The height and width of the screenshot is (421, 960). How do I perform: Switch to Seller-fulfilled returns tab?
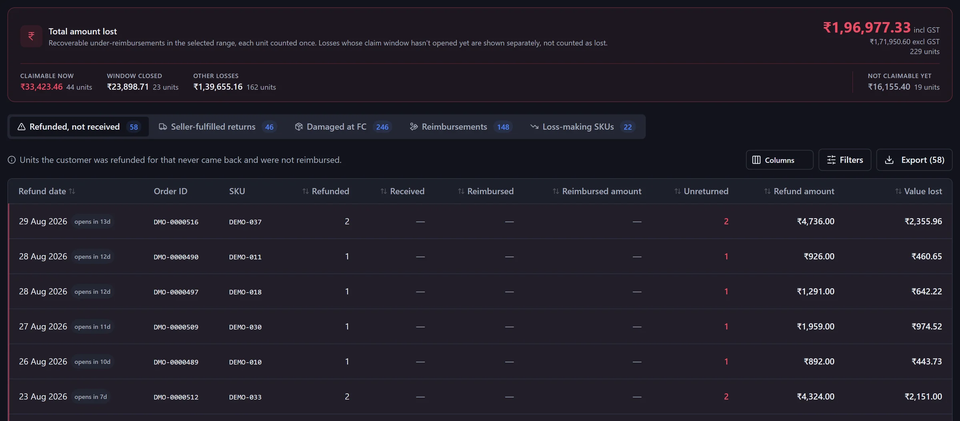pyautogui.click(x=218, y=127)
